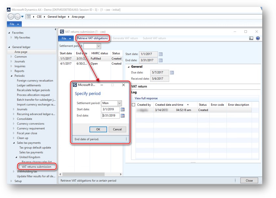Click the back navigation arrow

[11, 17]
